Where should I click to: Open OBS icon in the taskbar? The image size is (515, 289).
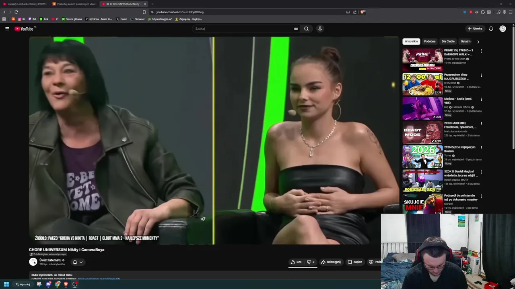tap(75, 284)
